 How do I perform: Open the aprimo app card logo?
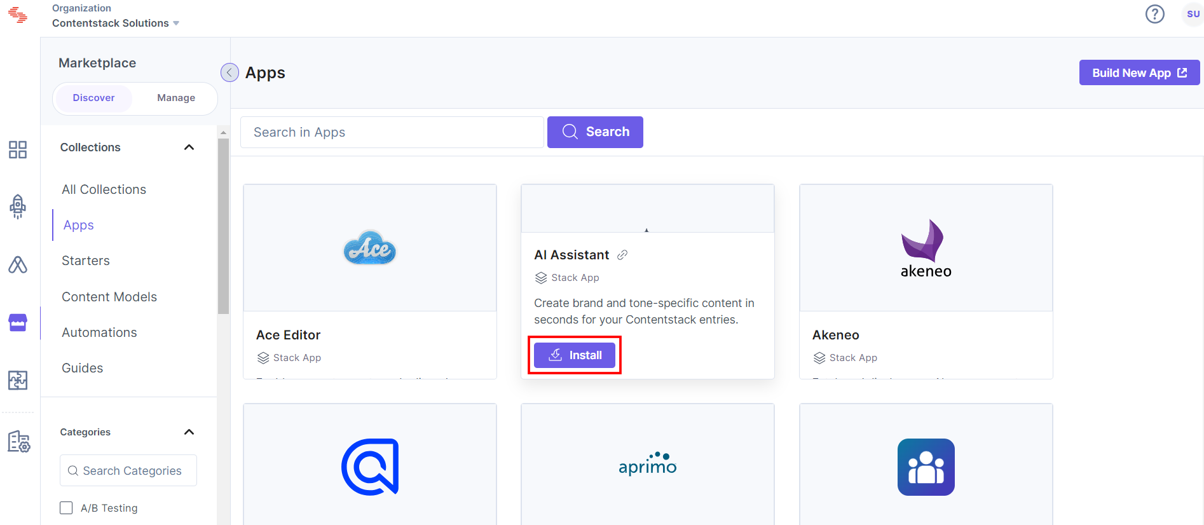pos(647,464)
